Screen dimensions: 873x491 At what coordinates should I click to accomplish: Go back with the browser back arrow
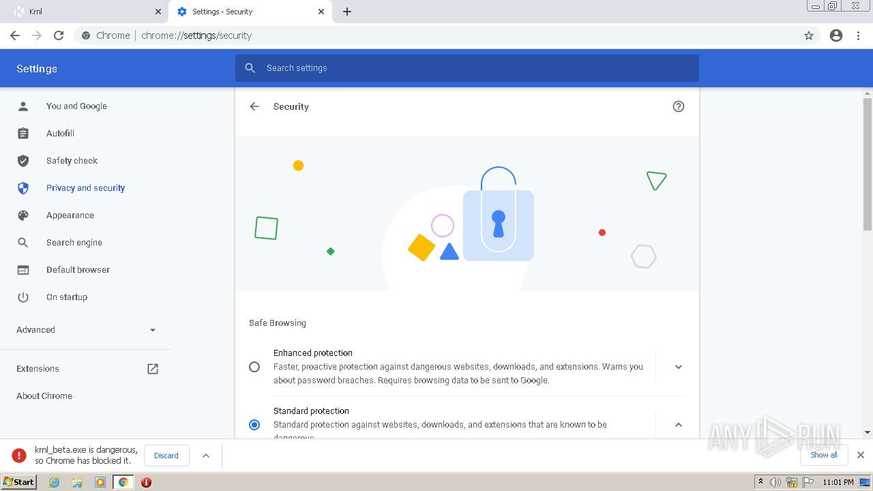coord(15,35)
